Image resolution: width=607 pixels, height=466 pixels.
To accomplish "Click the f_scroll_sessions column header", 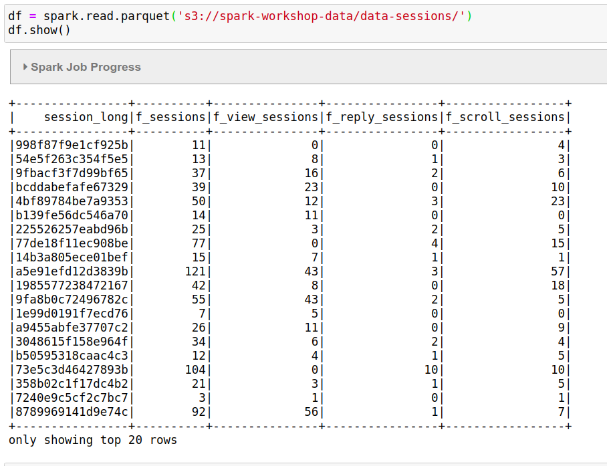I will 505,117.
